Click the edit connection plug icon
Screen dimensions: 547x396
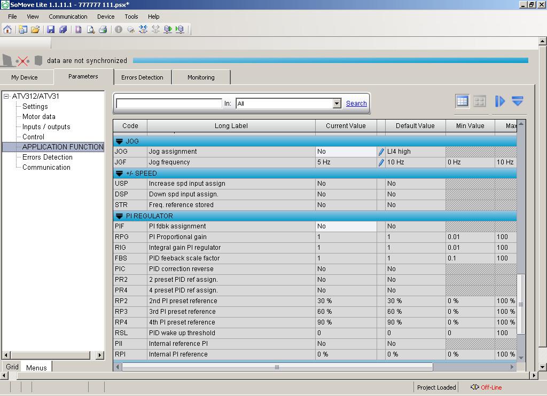[131, 30]
